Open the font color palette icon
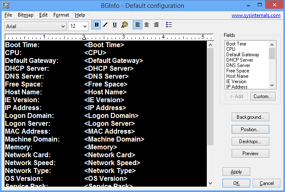This screenshot has width=285, height=192. (x=125, y=25)
